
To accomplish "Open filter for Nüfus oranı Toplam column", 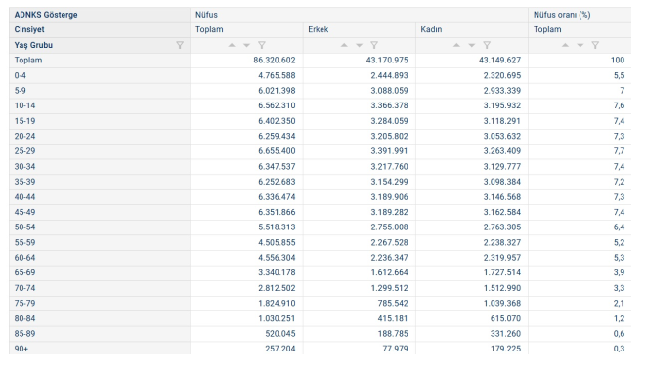I will point(595,45).
